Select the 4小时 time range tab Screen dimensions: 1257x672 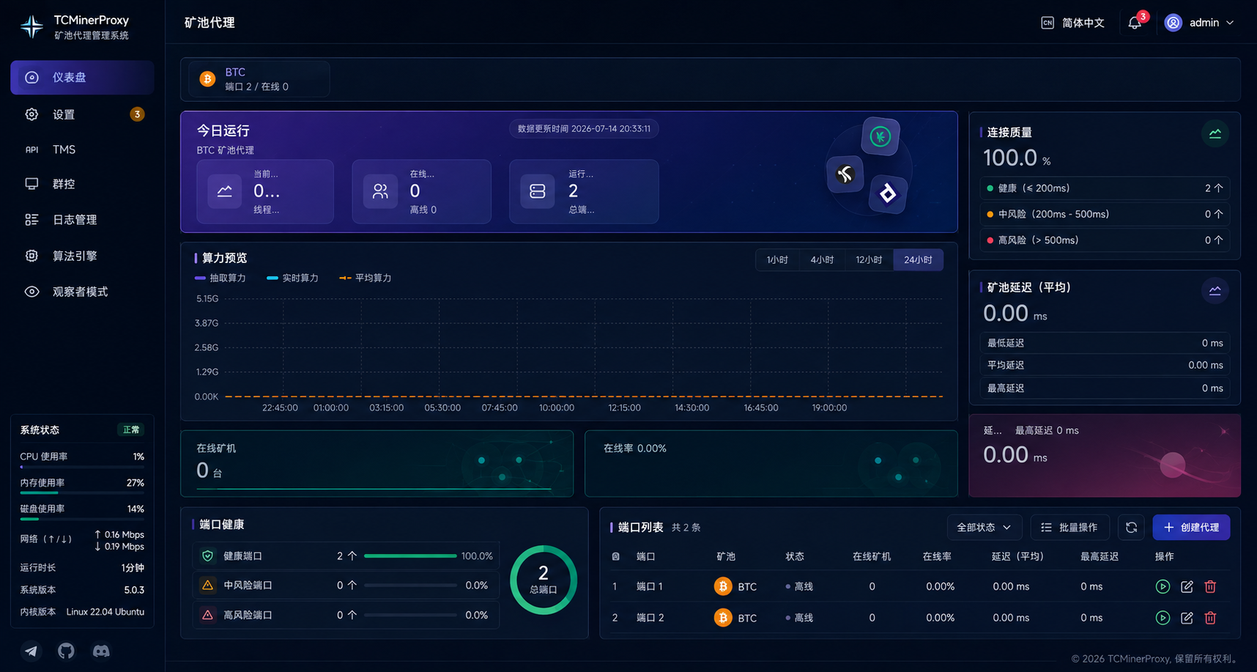(822, 260)
